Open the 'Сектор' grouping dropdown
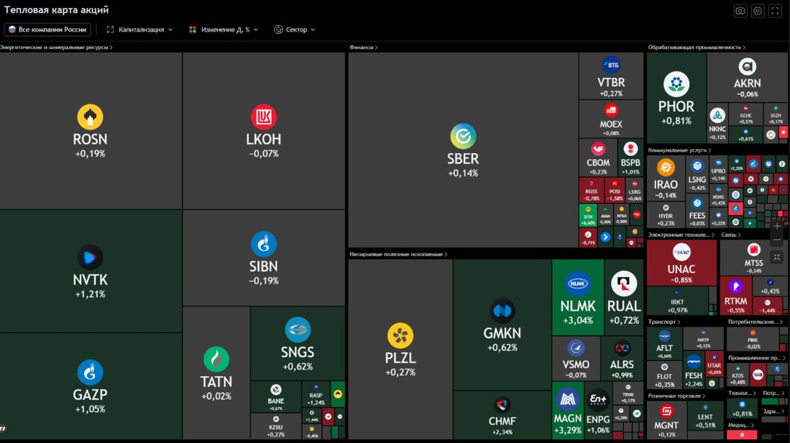790x443 pixels. [295, 30]
